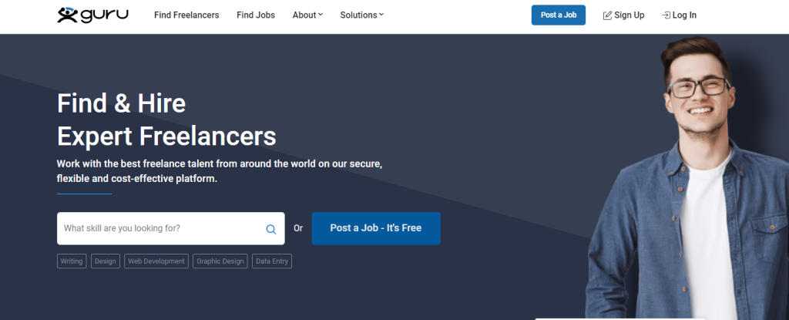Select the Writing skill tag
789x320 pixels.
point(72,261)
